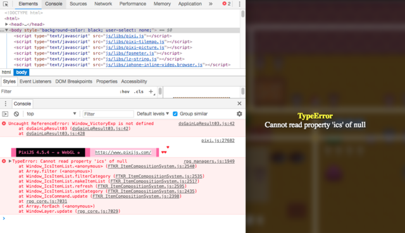The height and width of the screenshot is (233, 405).
Task: Open the Performance tab
Action: 133,4
